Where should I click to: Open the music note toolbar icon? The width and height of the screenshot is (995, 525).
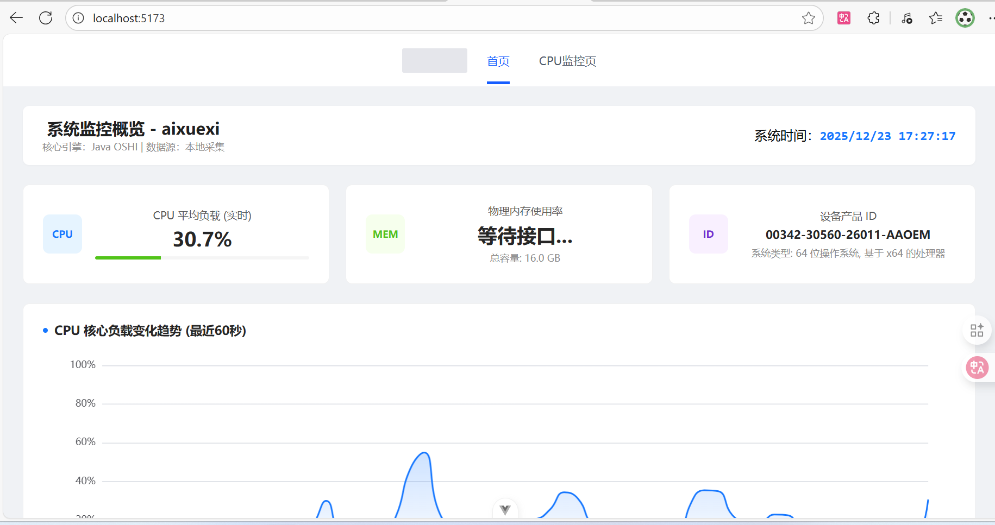click(906, 18)
